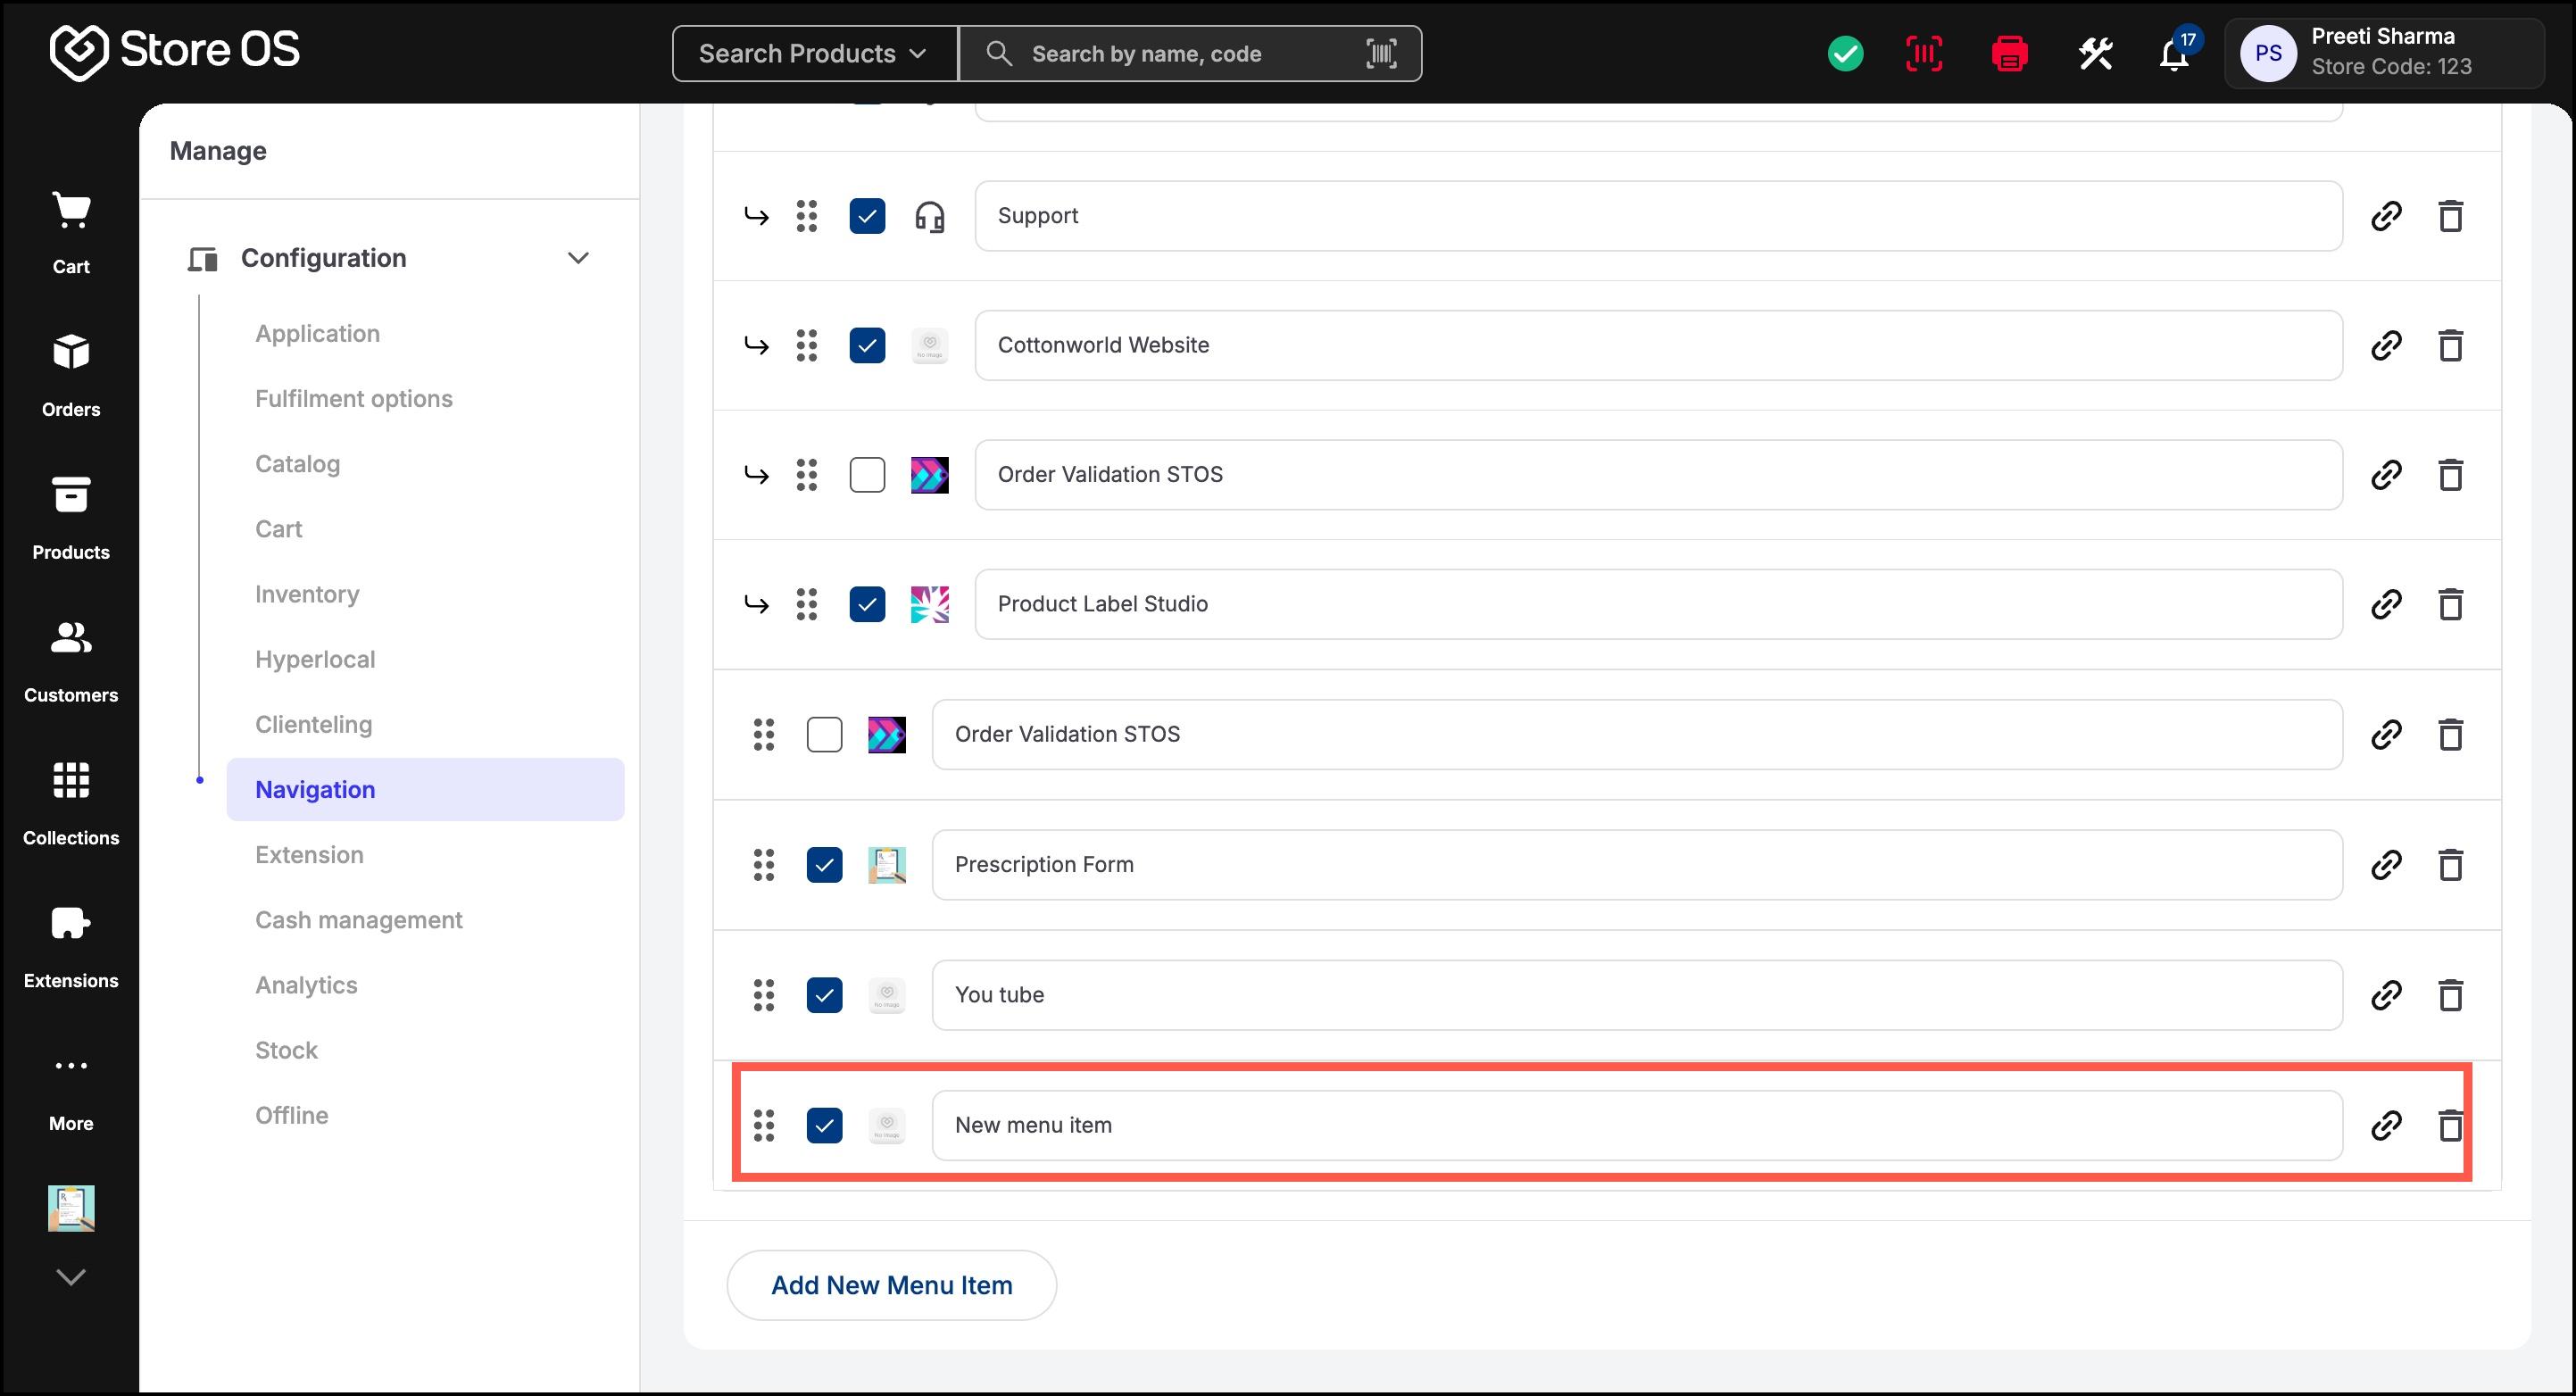
Task: Uncheck the Product Label Studio checkbox
Action: pos(867,604)
